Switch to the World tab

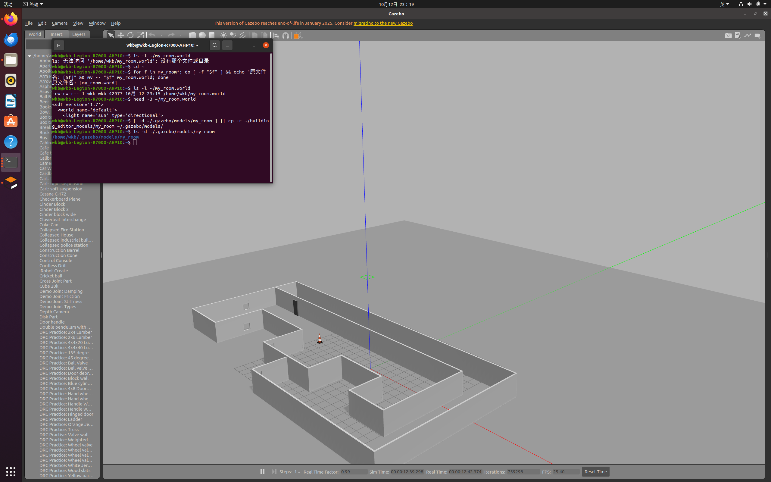pos(35,34)
